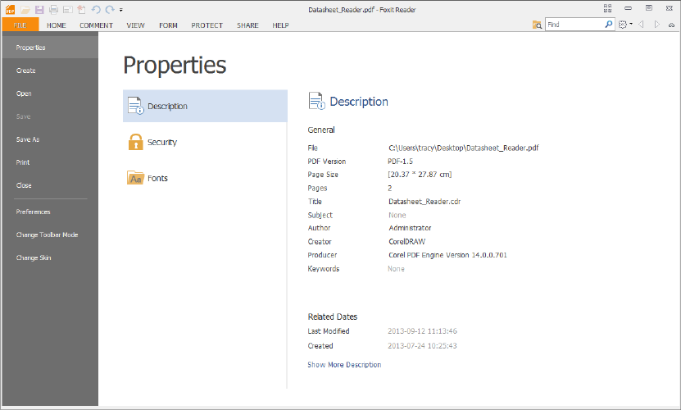Select the Description properties category
681x410 pixels.
pyautogui.click(x=167, y=106)
